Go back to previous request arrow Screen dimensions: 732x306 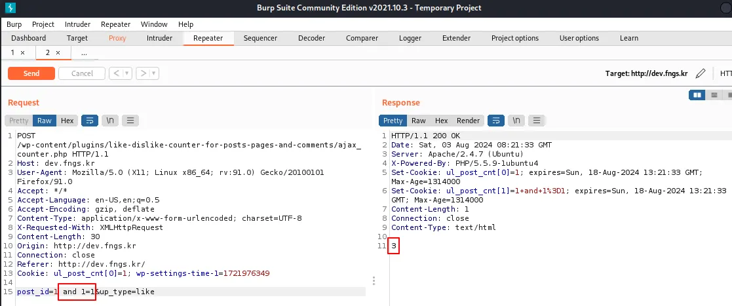coord(116,73)
